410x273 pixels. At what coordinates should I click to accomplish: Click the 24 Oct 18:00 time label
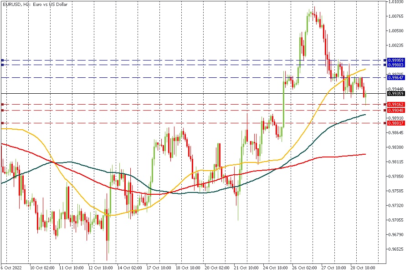(x=275, y=268)
